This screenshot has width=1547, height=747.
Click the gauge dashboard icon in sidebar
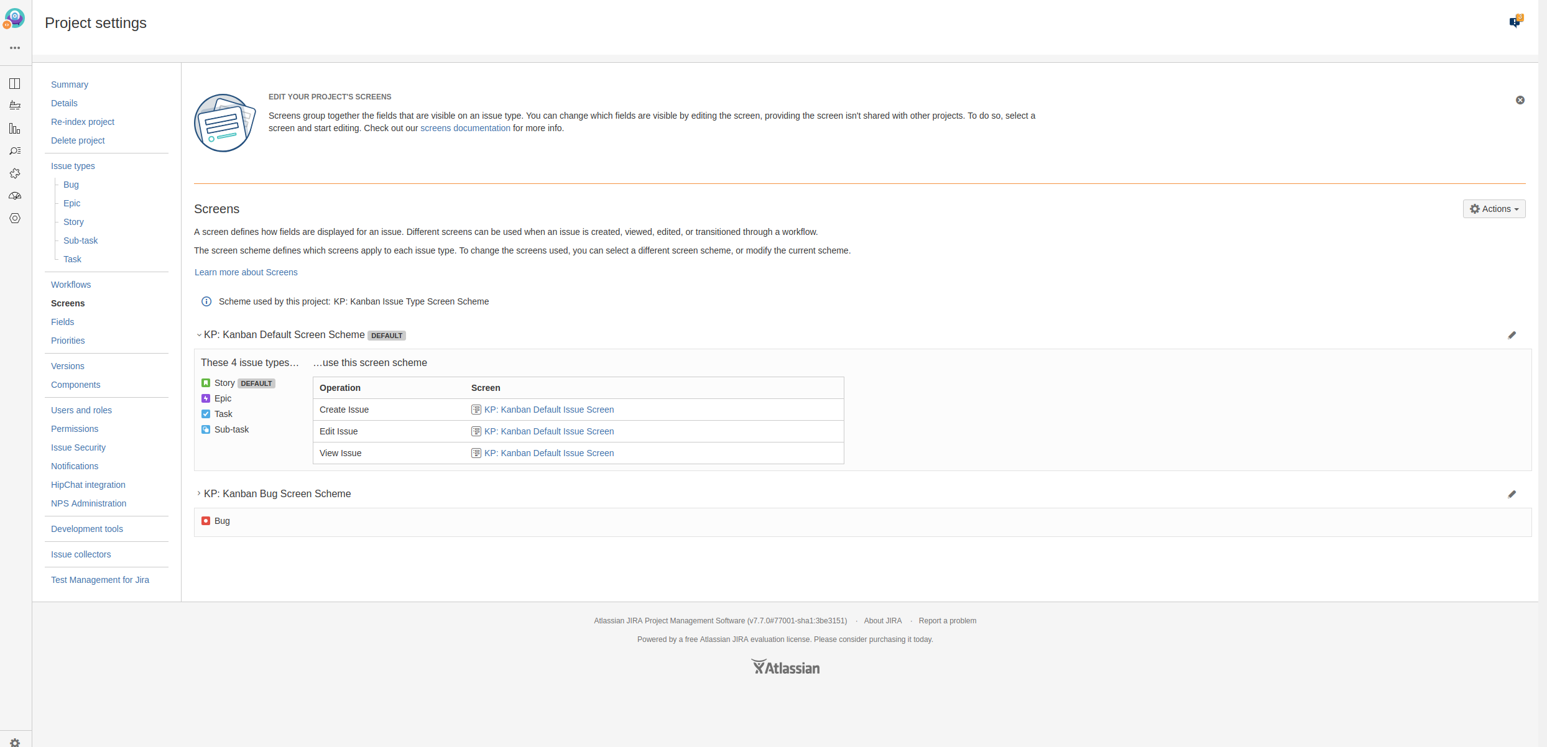[15, 196]
